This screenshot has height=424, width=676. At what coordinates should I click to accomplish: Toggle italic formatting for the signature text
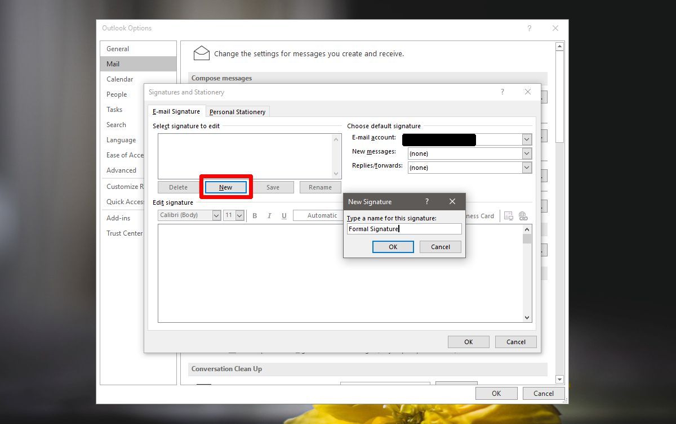pos(269,215)
